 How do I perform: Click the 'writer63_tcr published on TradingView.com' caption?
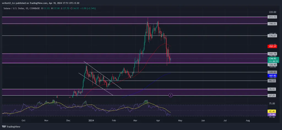click(x=25, y=3)
